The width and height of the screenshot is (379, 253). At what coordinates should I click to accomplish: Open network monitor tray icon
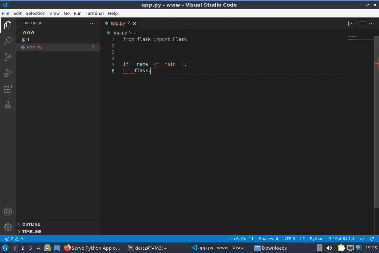(x=350, y=248)
